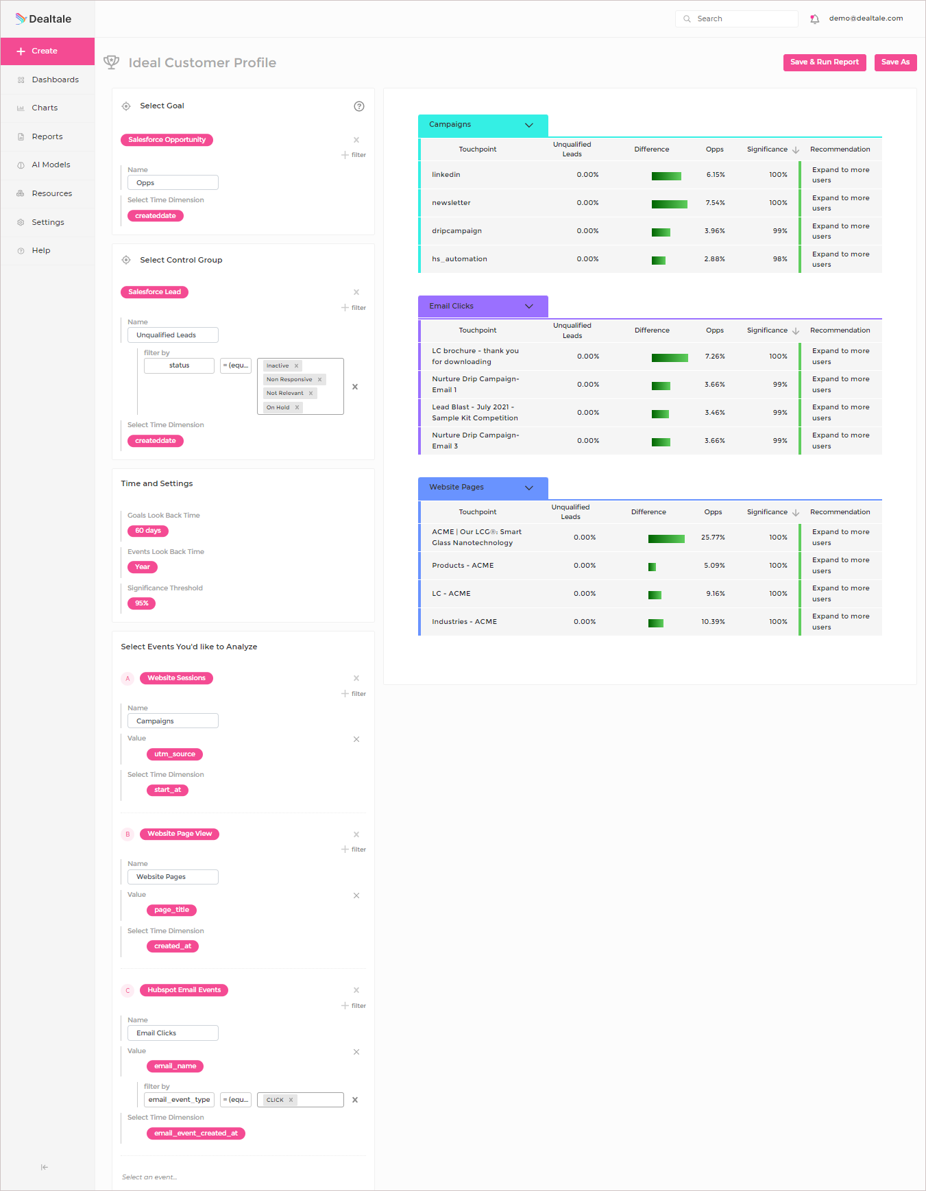Add a filter to Website Sessions event
926x1191 pixels.
354,694
